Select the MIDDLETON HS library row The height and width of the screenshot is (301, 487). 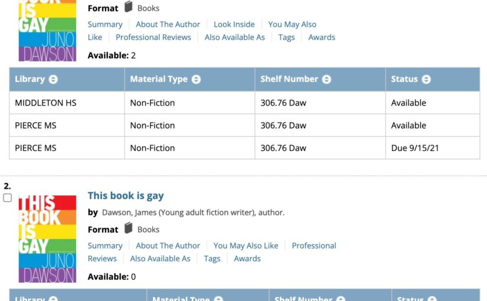pyautogui.click(x=244, y=103)
